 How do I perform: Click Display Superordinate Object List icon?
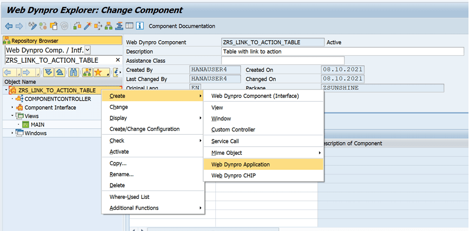coord(87,72)
